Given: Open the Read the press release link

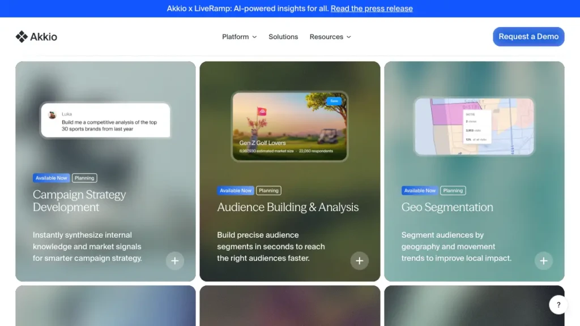Looking at the screenshot, I should tap(372, 8).
